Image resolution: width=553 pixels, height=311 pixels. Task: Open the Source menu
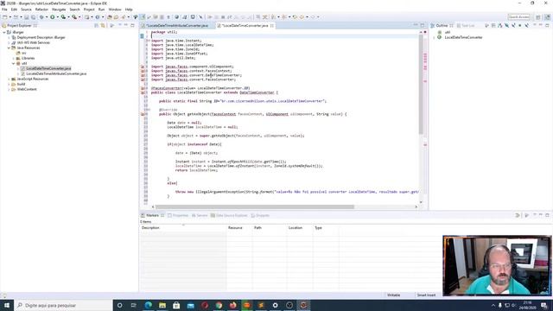click(26, 10)
